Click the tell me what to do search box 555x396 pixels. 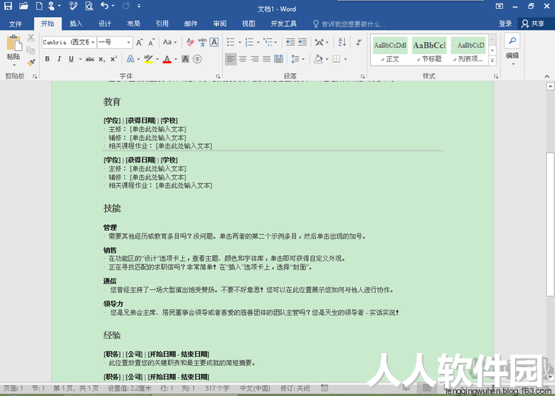click(x=349, y=24)
